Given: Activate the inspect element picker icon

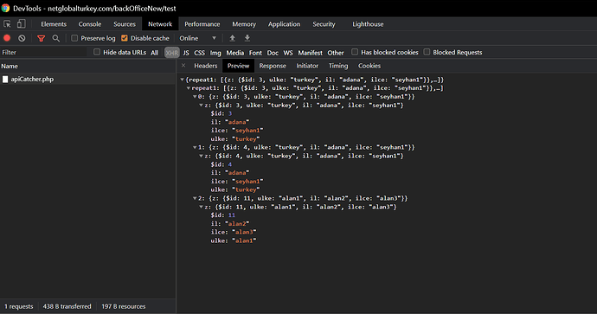Looking at the screenshot, I should [7, 24].
